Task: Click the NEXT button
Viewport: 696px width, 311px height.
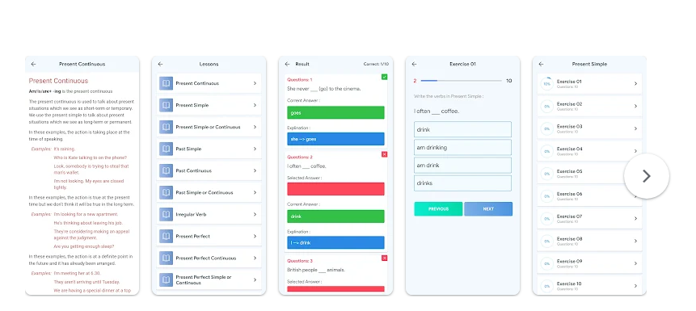Action: [488, 209]
